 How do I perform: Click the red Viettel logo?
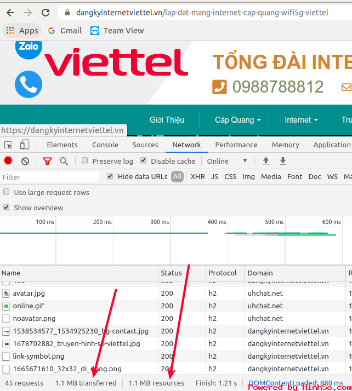[x=116, y=62]
